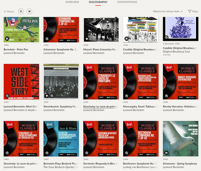Open the Albums by release date dropdown

pyautogui.click(x=168, y=11)
